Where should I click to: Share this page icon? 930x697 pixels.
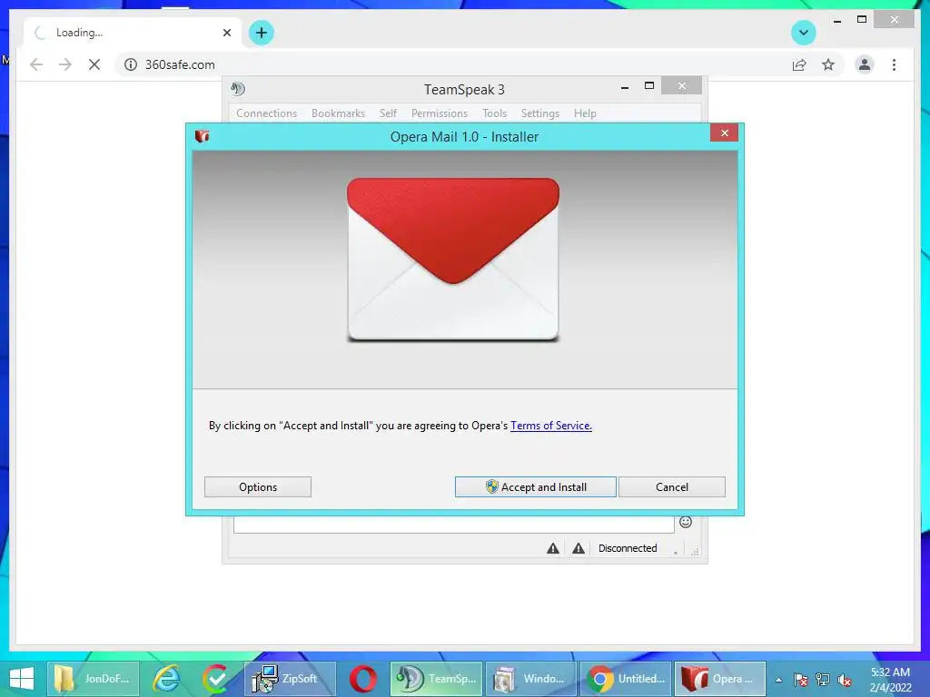[x=799, y=64]
